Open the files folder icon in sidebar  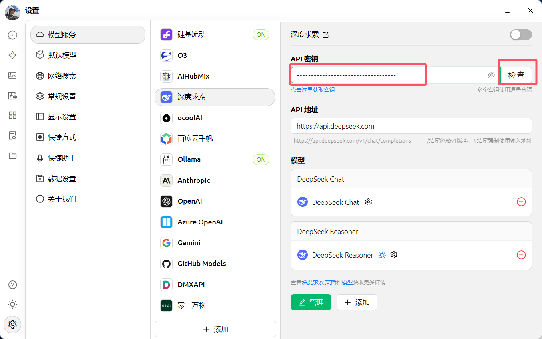click(12, 155)
